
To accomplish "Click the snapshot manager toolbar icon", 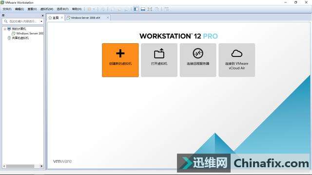I will pyautogui.click(x=126, y=9).
